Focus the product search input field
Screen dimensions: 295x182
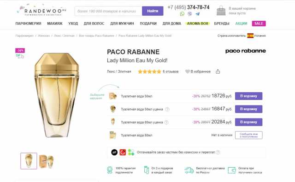[108, 11]
